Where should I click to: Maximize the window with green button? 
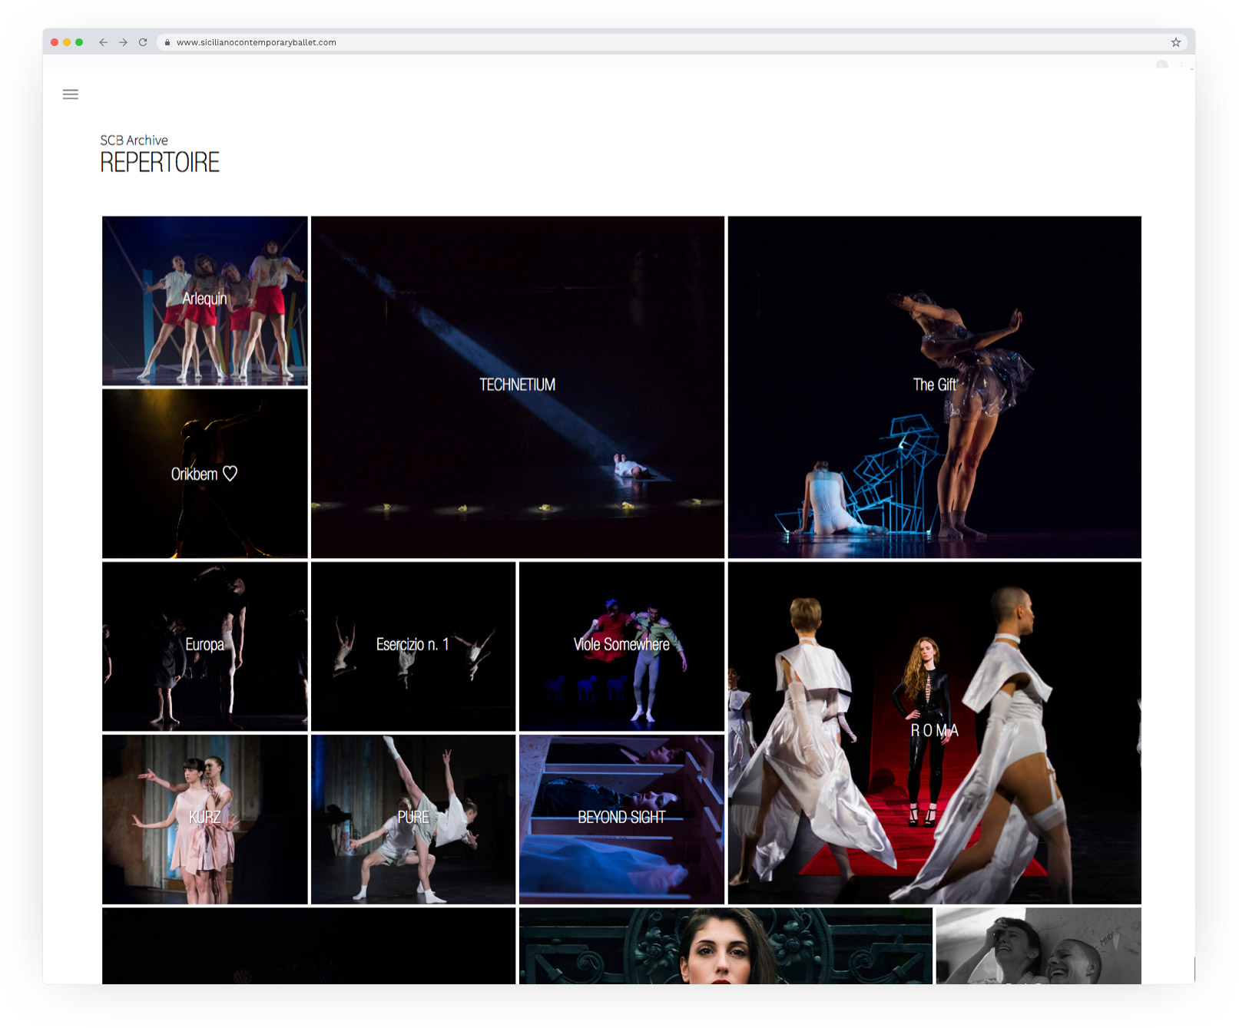pyautogui.click(x=79, y=42)
